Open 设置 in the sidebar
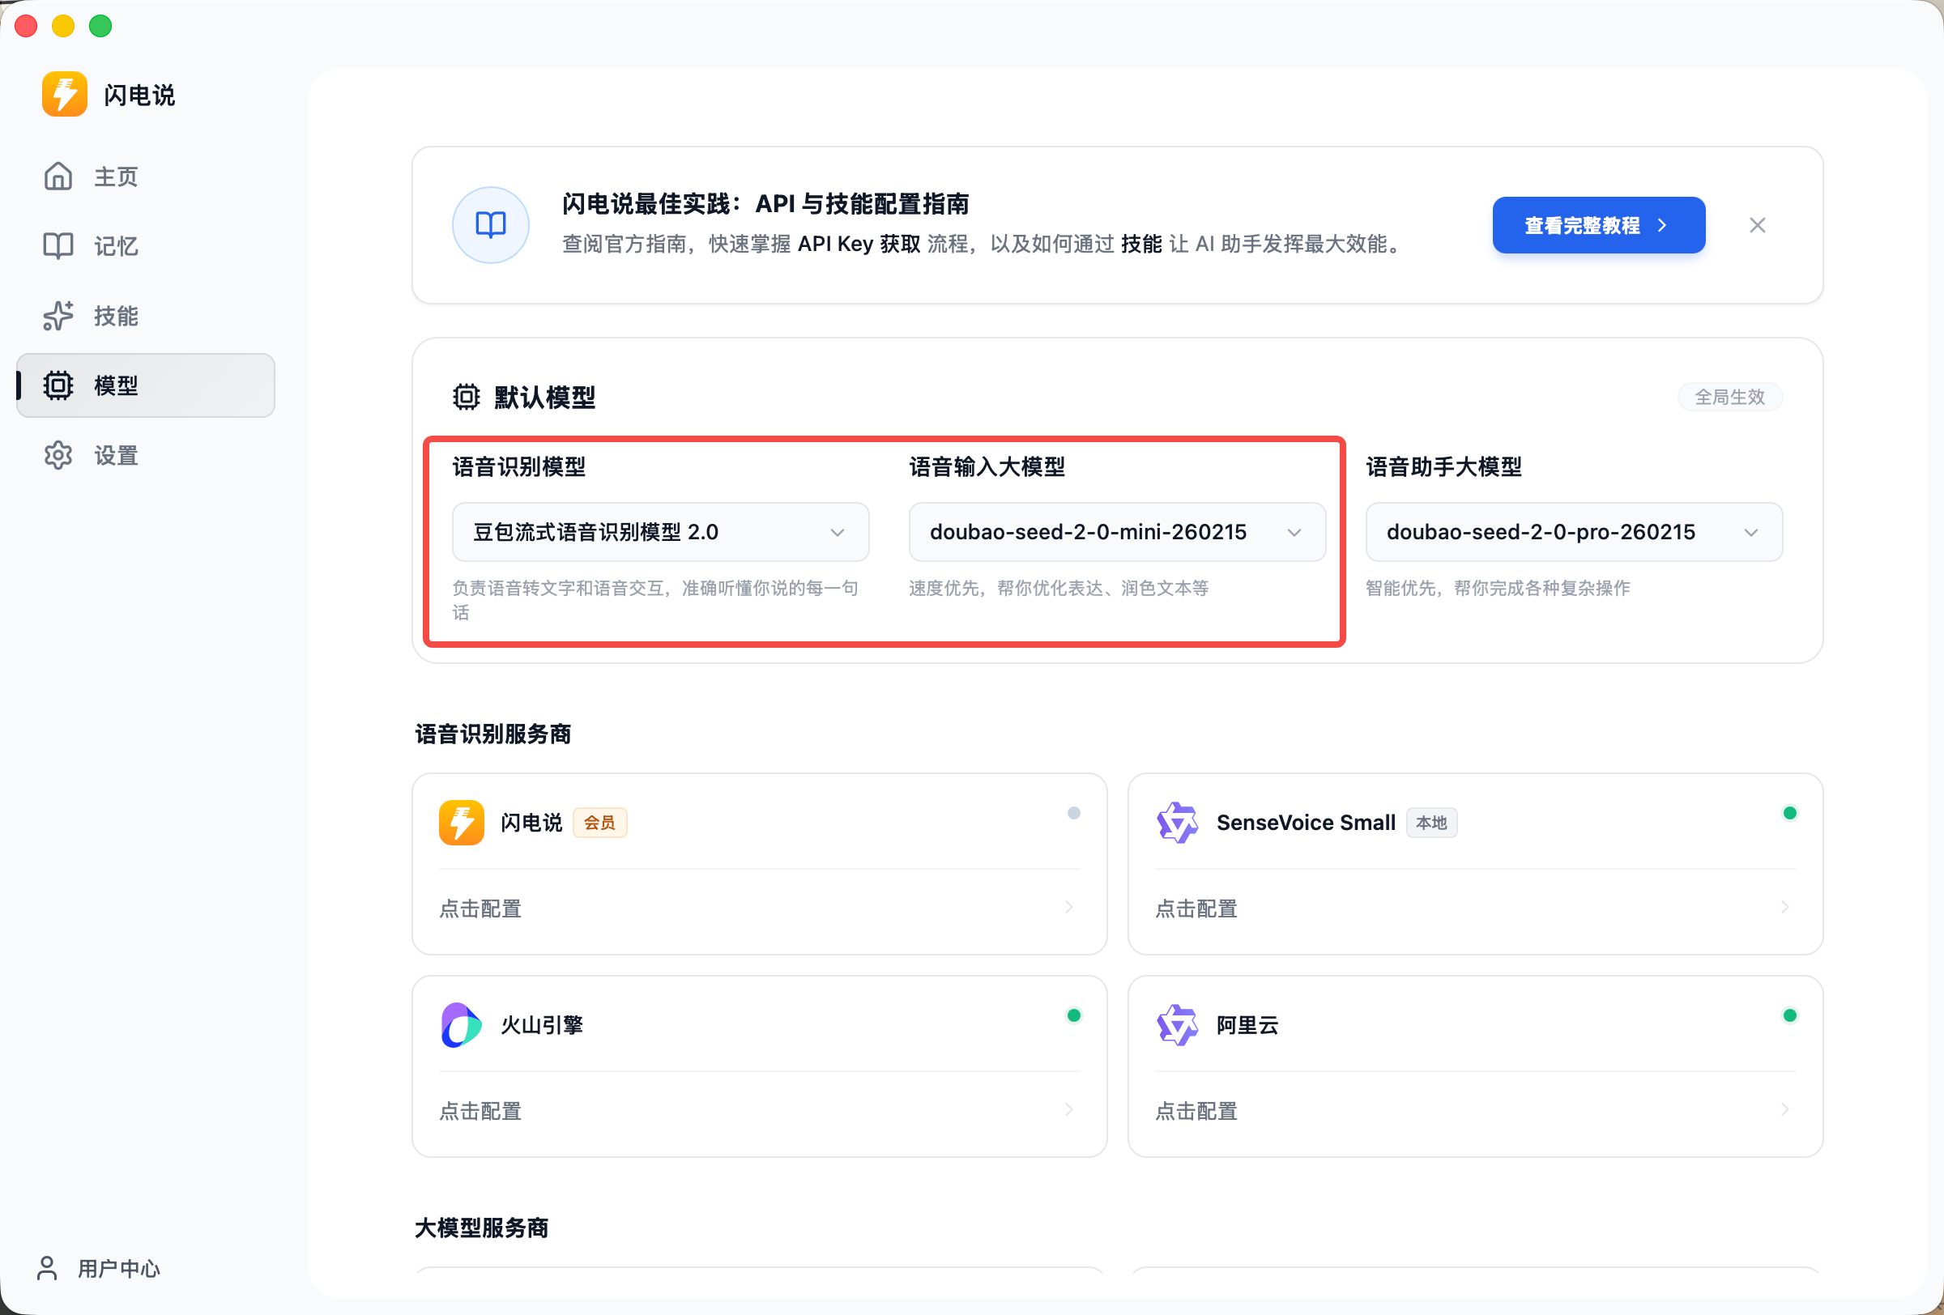 coord(146,456)
